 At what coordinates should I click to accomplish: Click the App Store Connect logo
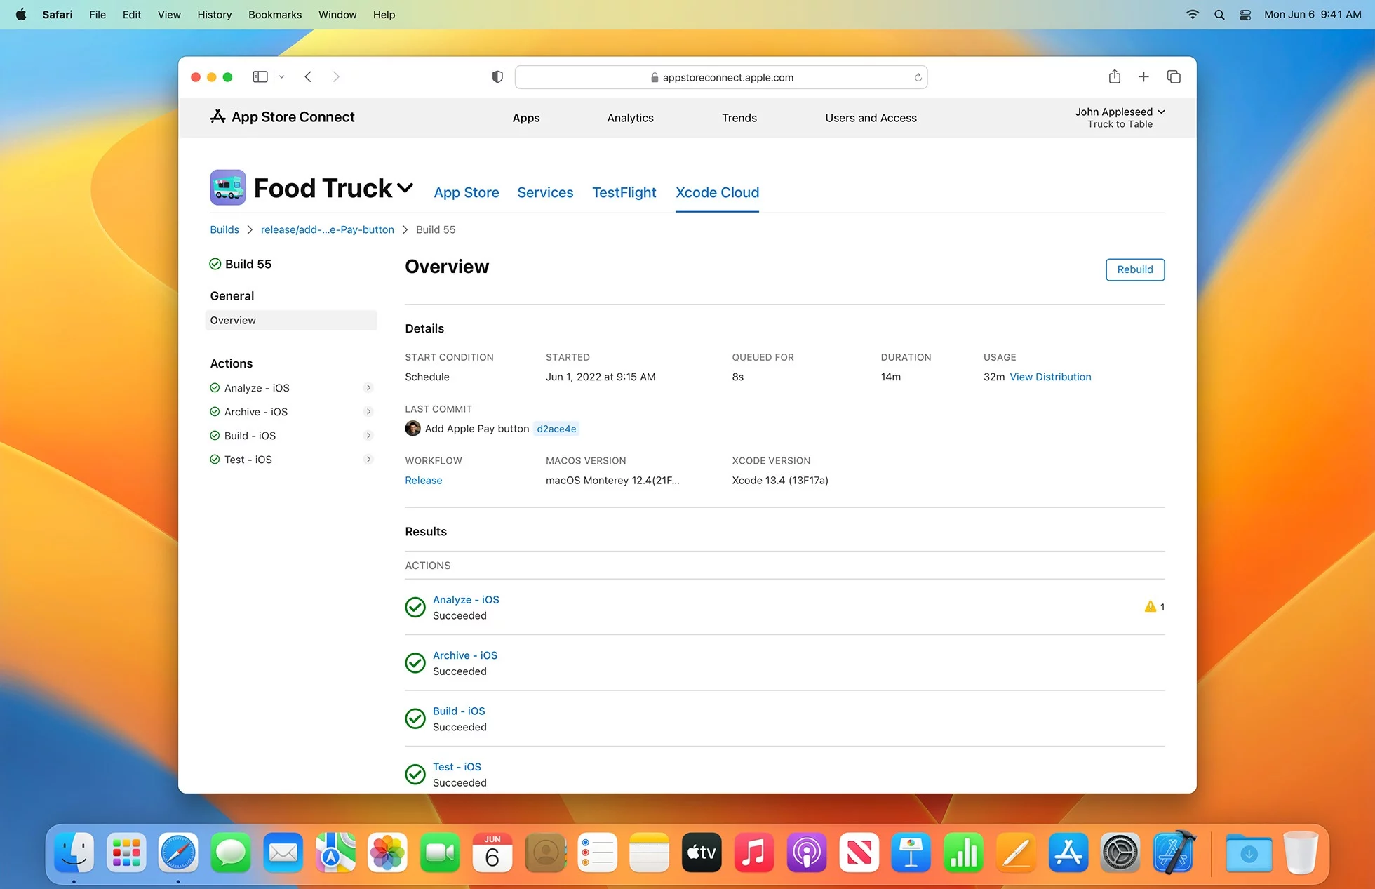tap(282, 116)
